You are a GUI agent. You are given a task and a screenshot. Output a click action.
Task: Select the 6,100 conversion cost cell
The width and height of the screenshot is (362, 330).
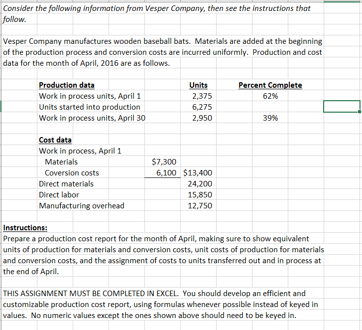pos(166,173)
